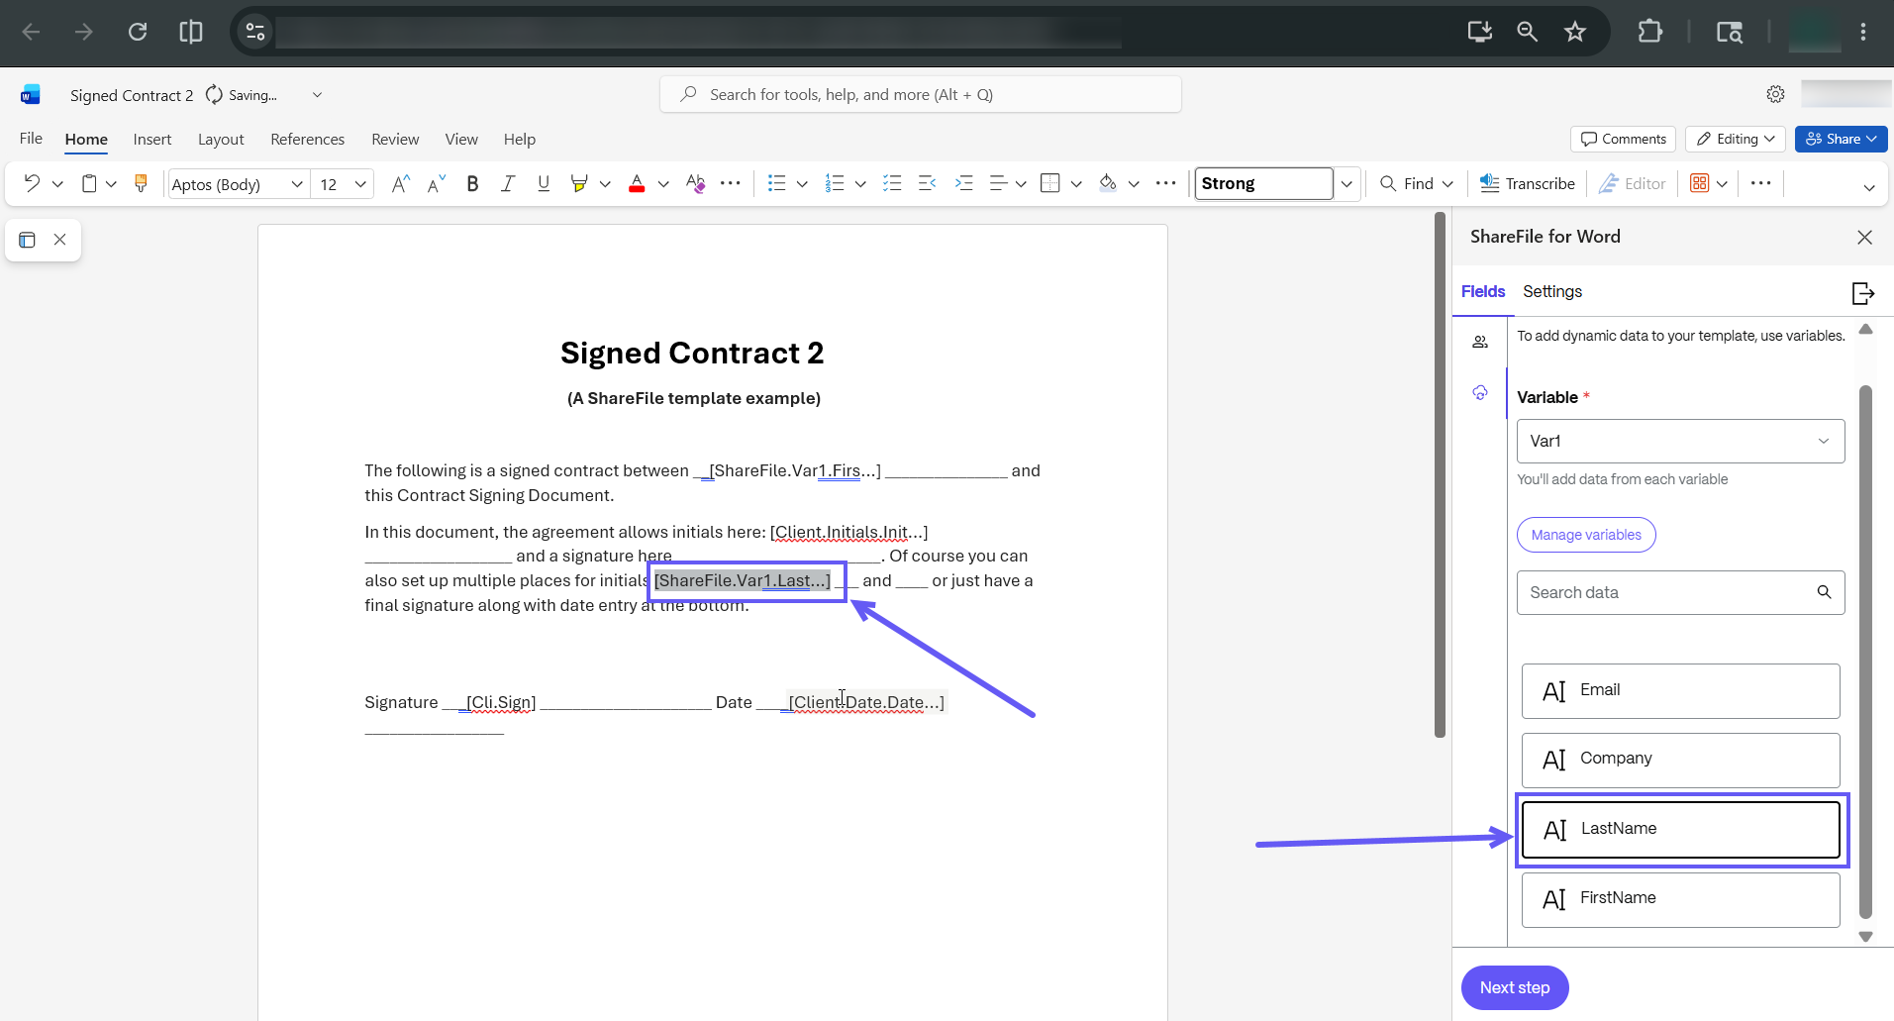Close the ShareFile for Word pane
The image size is (1894, 1021).
coord(1865,237)
